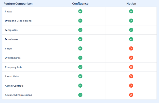The width and height of the screenshot is (159, 103).
Task: Click the Templates feature label
Action: (11, 30)
